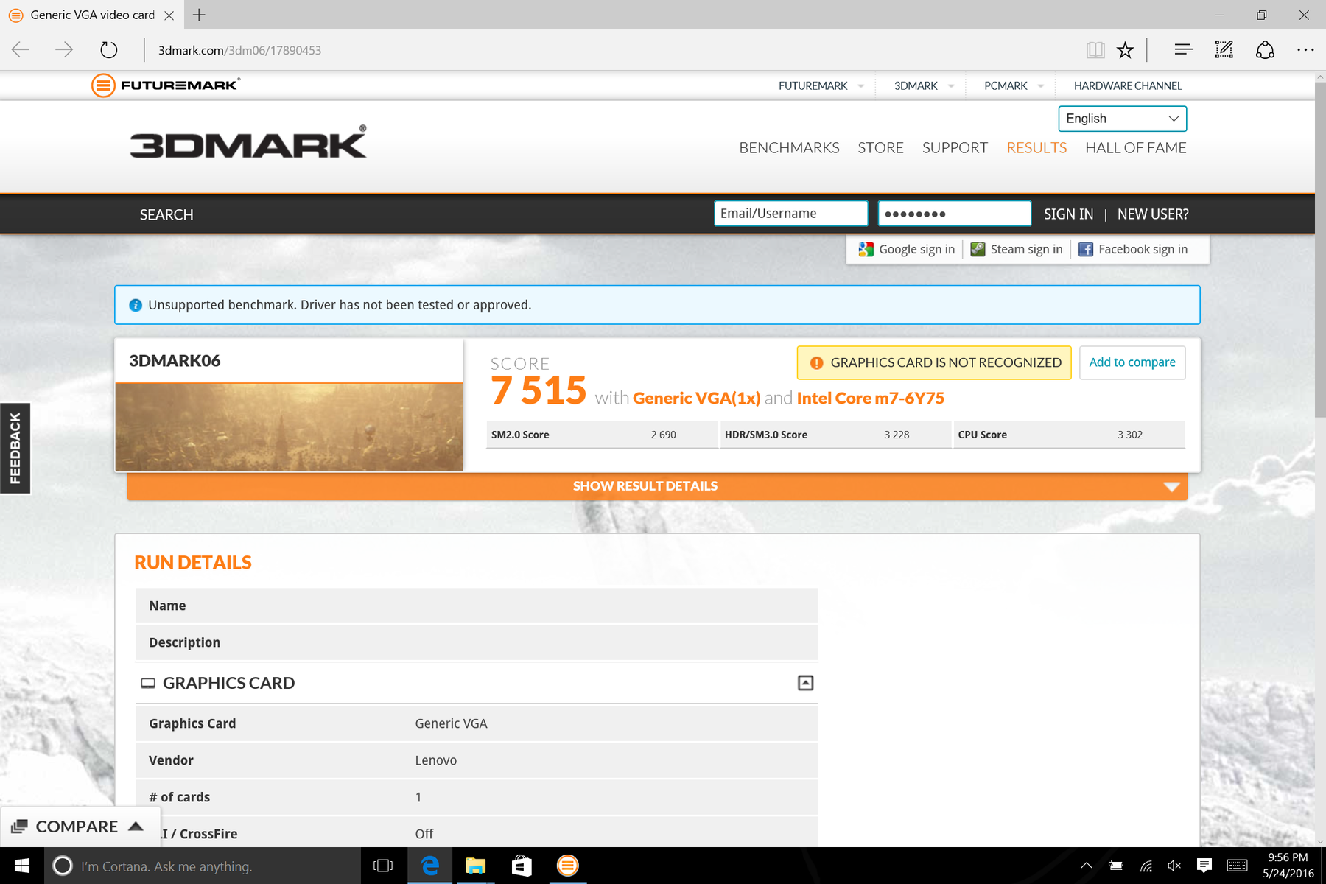
Task: Click the Cortana search box
Action: click(x=203, y=866)
